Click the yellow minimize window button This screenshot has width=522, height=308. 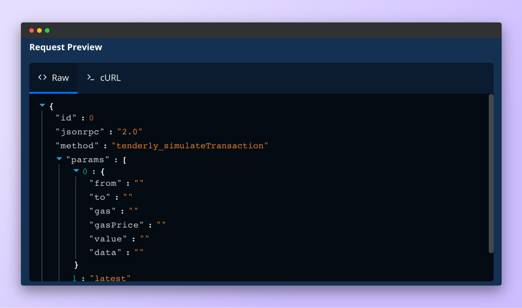(x=39, y=30)
